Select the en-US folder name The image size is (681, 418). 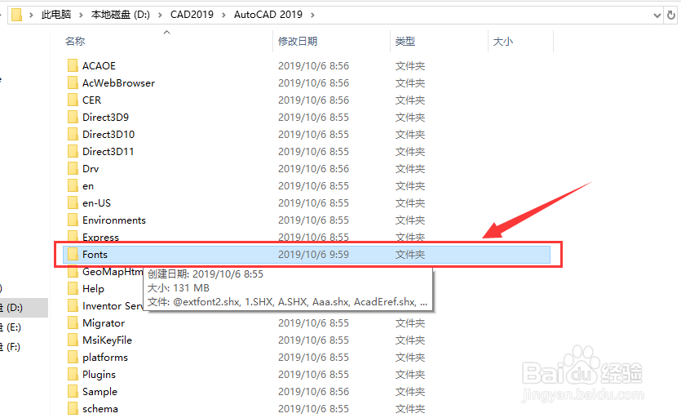pos(96,202)
